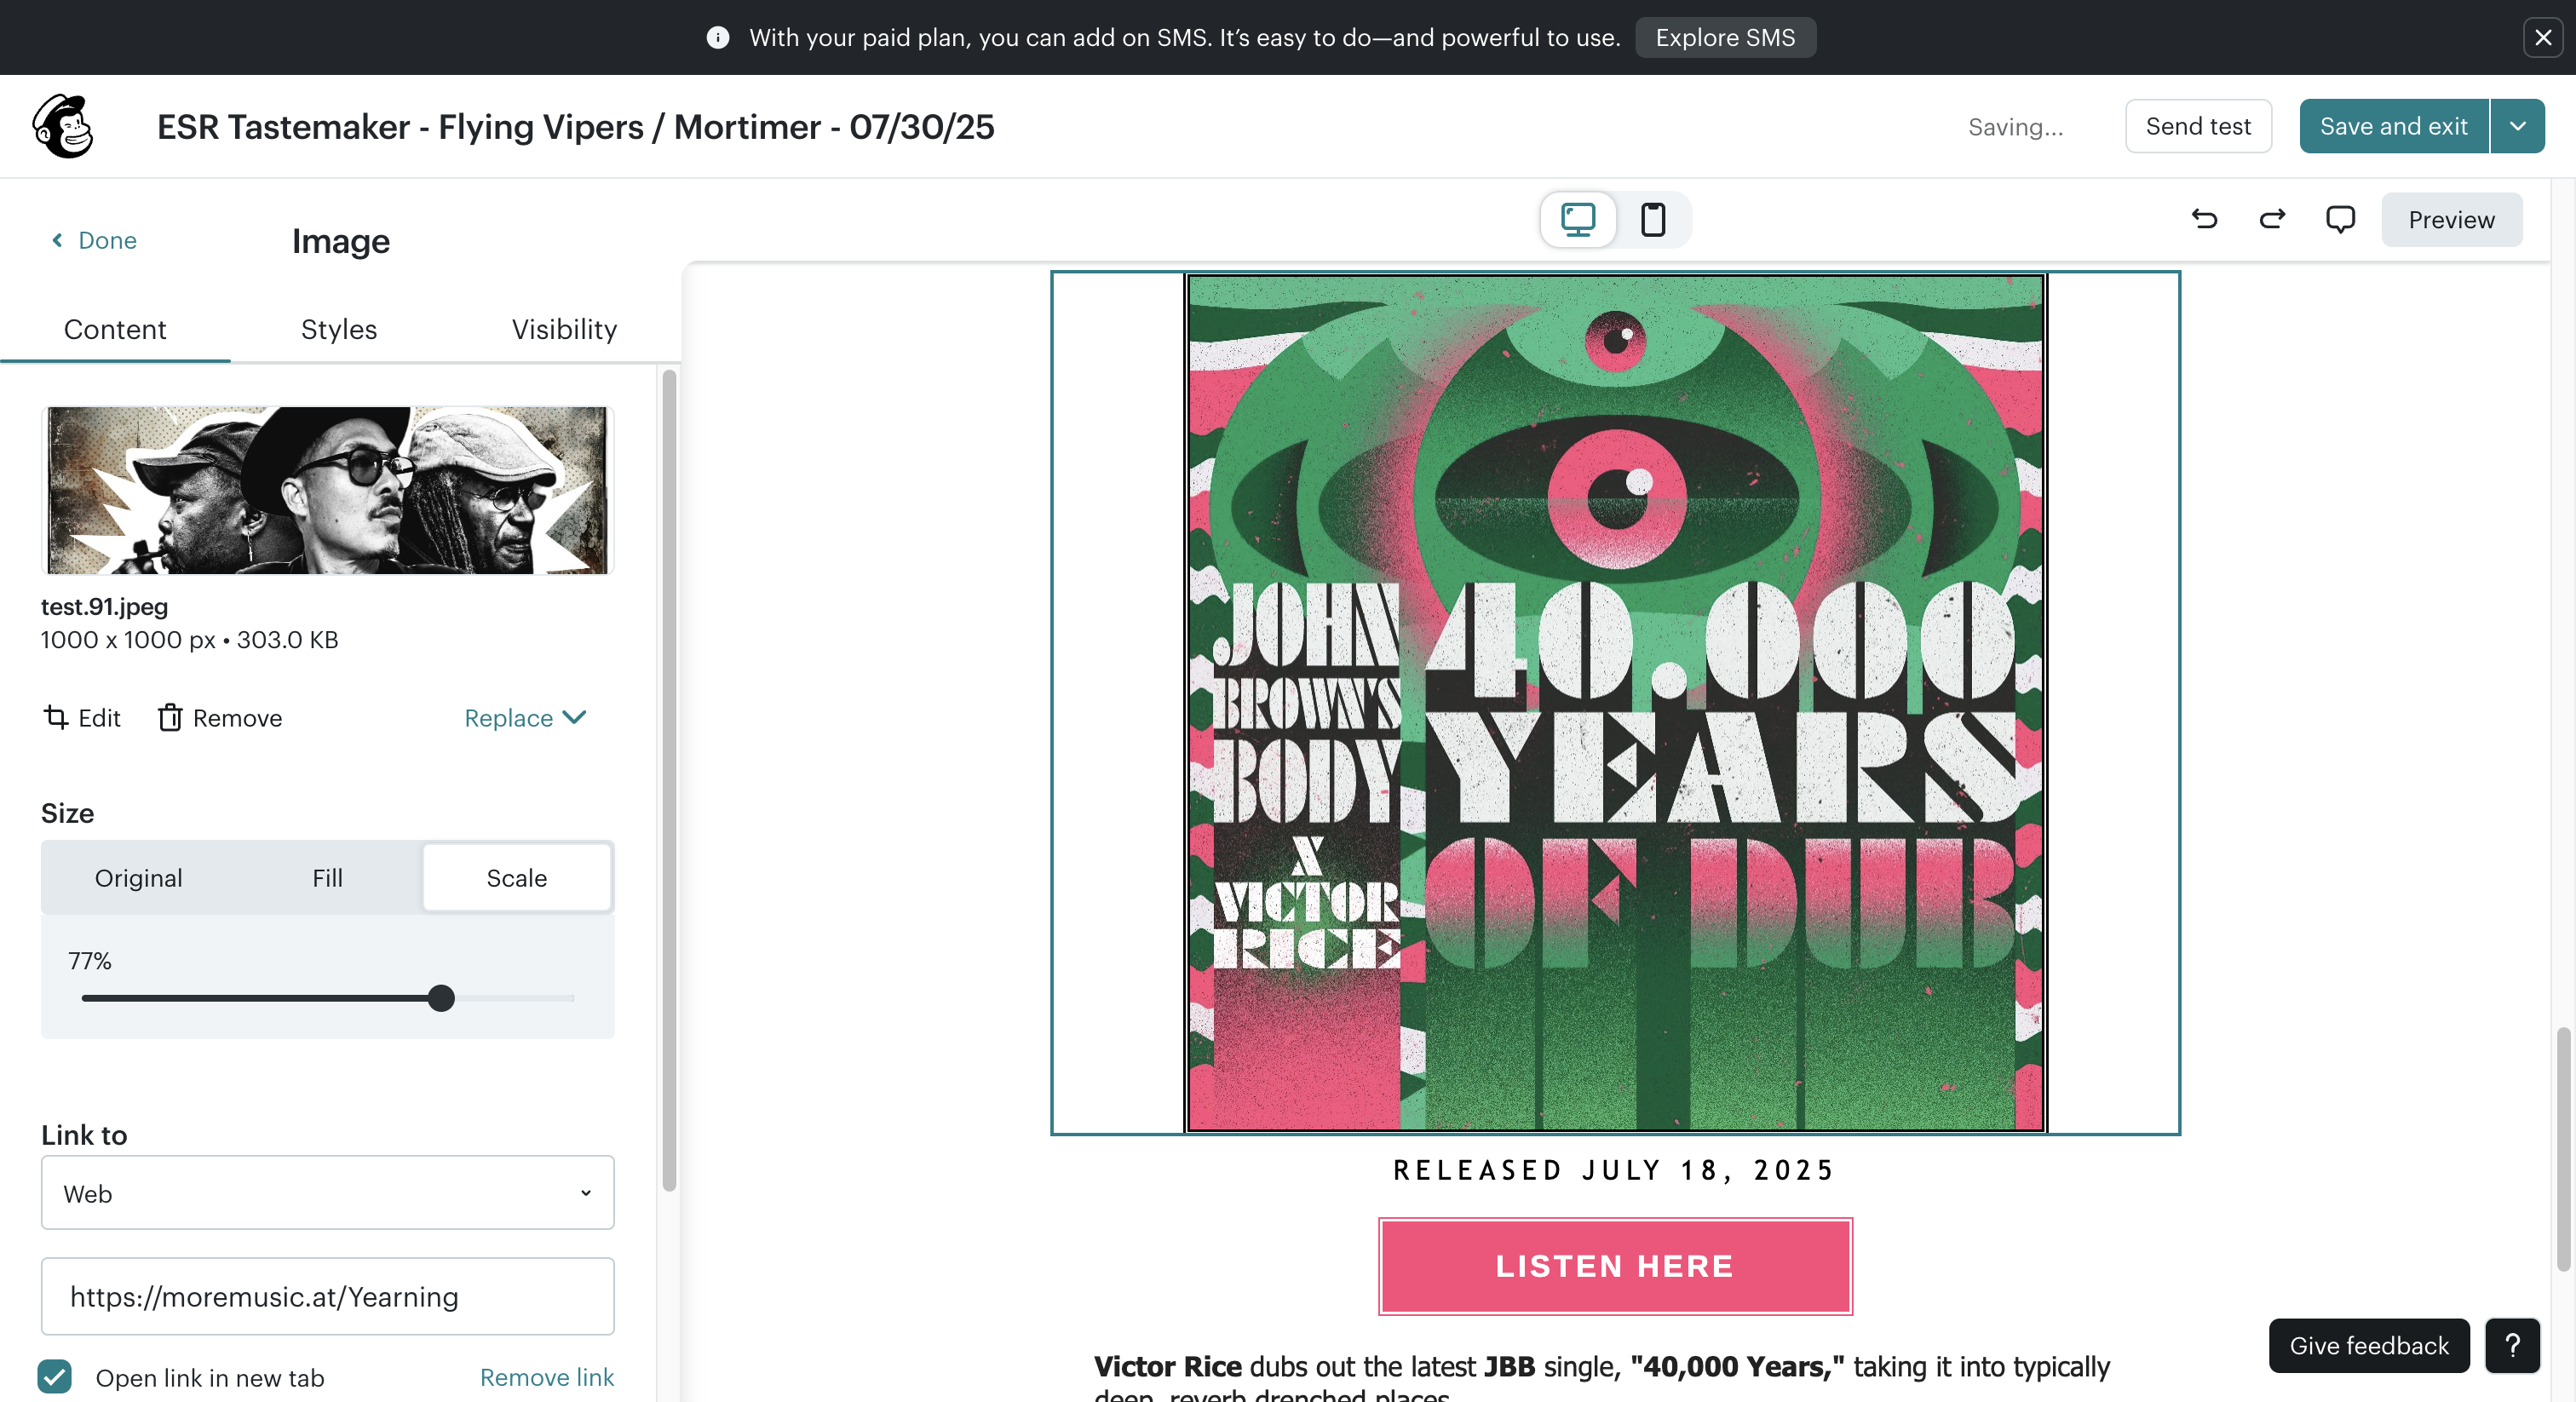Click the Explore SMS button
This screenshot has width=2576, height=1402.
click(x=1725, y=38)
